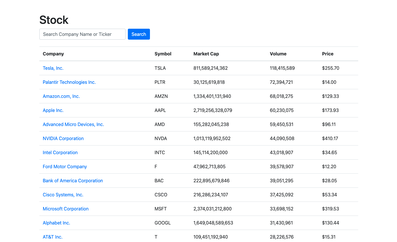397x242 pixels.
Task: Select the AMZN symbol cell
Action: (161, 96)
